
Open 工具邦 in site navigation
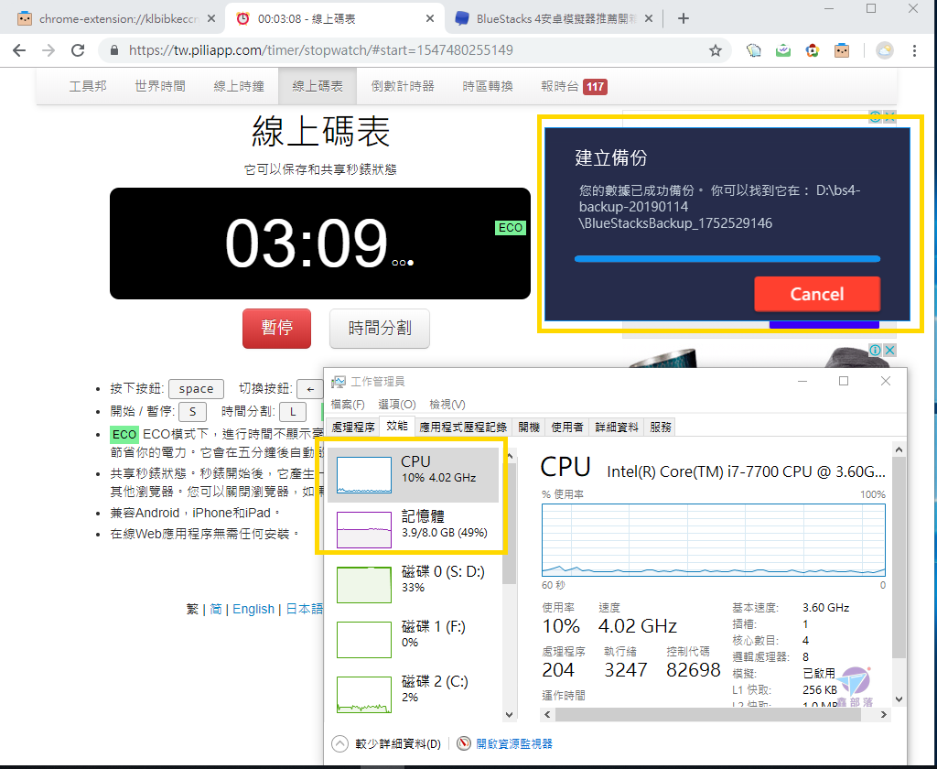tap(88, 86)
